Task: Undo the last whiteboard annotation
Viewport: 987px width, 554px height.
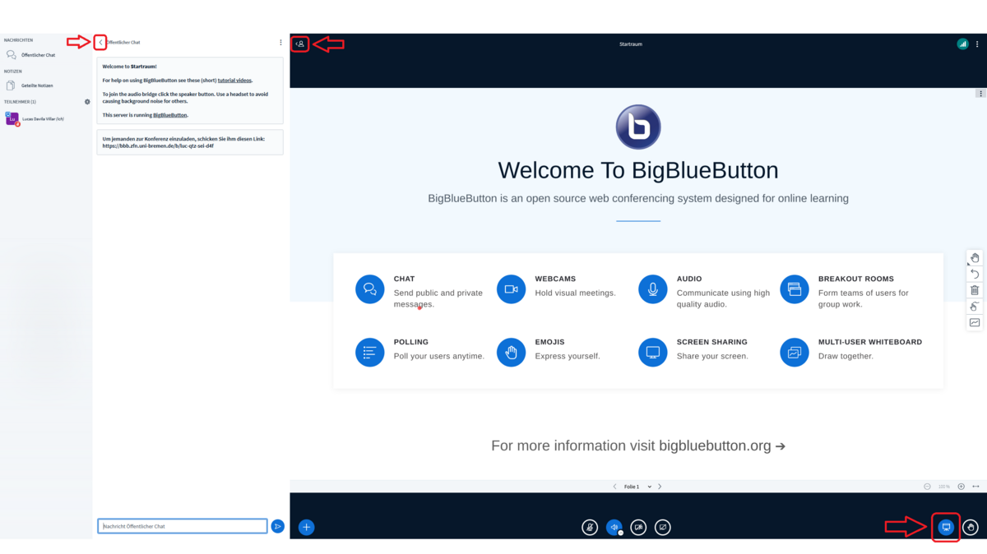Action: click(x=975, y=274)
